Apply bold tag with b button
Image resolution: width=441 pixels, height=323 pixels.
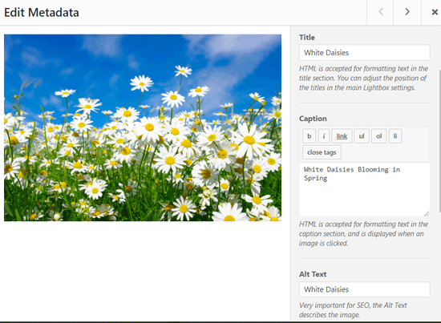(x=309, y=136)
